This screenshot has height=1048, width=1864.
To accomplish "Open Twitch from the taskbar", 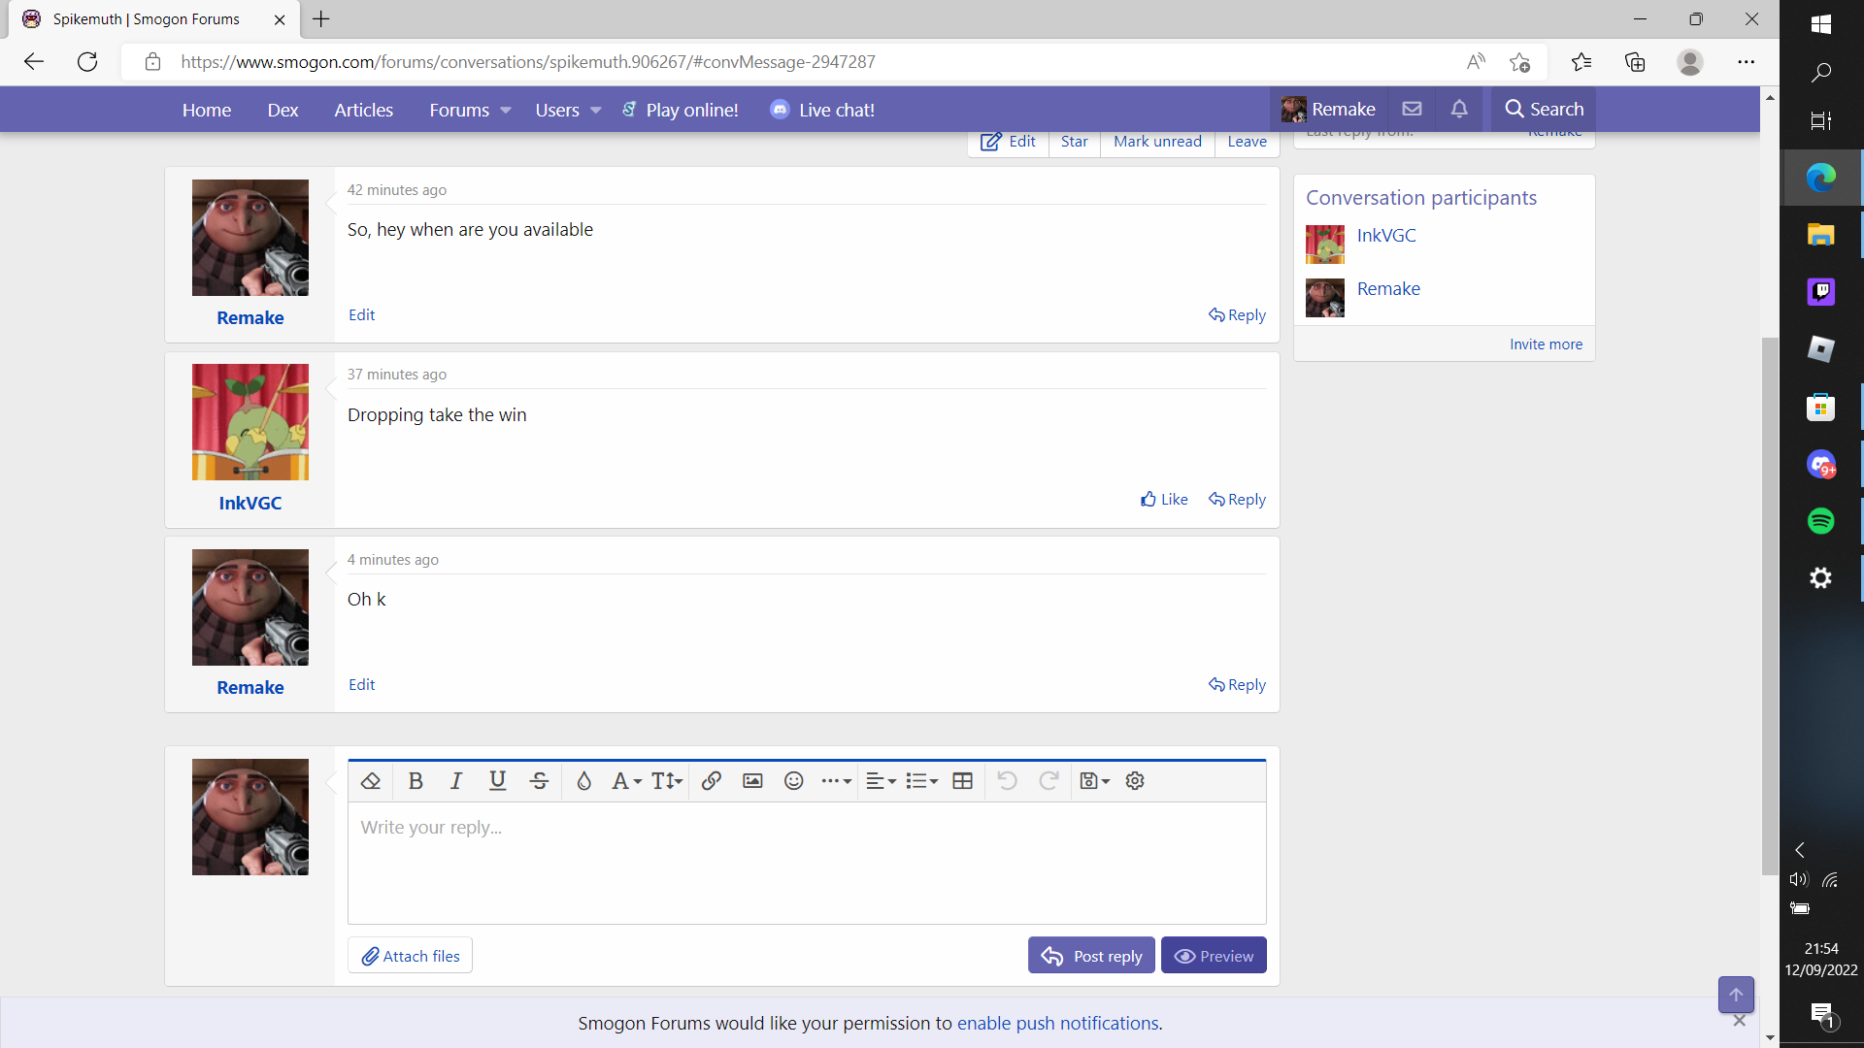I will click(x=1820, y=292).
